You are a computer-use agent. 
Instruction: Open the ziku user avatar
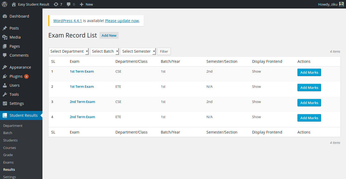point(341,4)
